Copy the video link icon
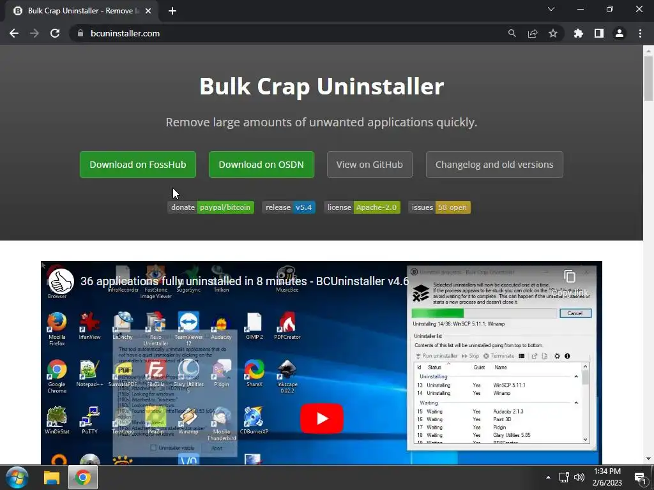 pyautogui.click(x=570, y=277)
